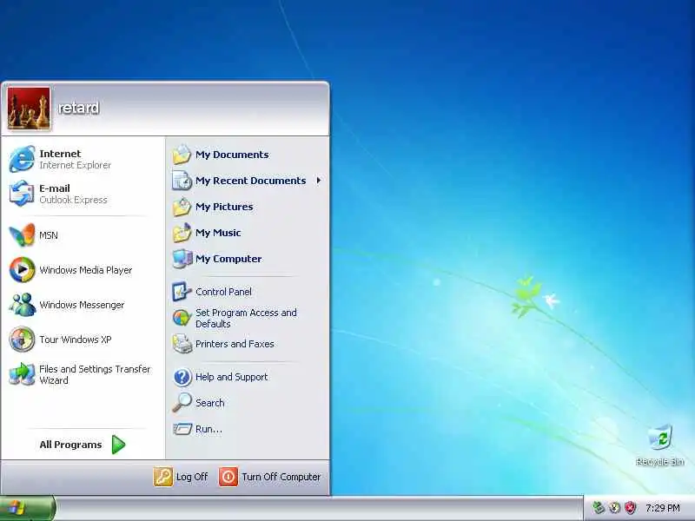Click the Internet Explorer subtitle text
The width and height of the screenshot is (695, 521).
(75, 165)
